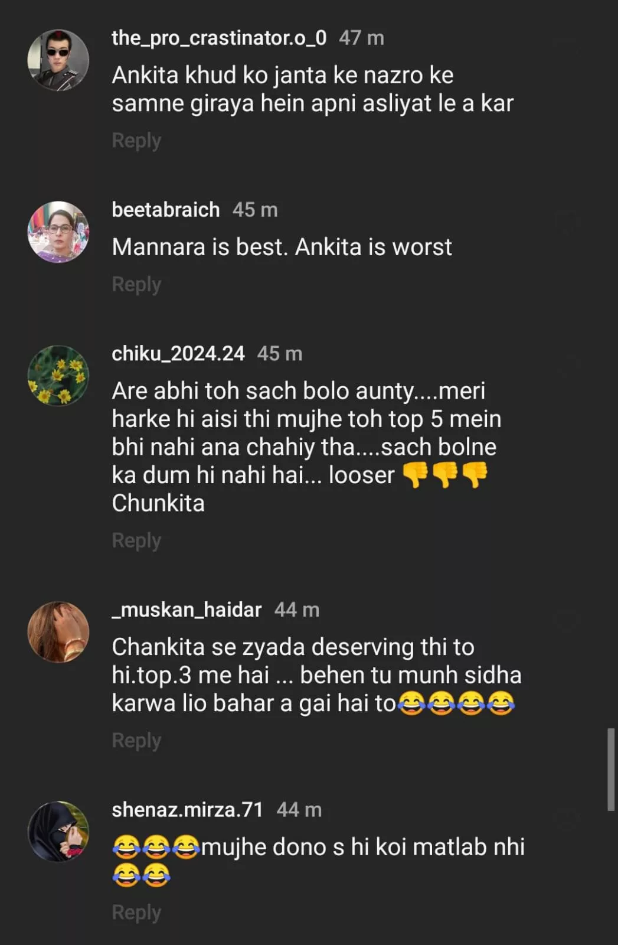This screenshot has width=618, height=945.
Task: Reply to chiku_2024.24's comment
Action: click(136, 540)
